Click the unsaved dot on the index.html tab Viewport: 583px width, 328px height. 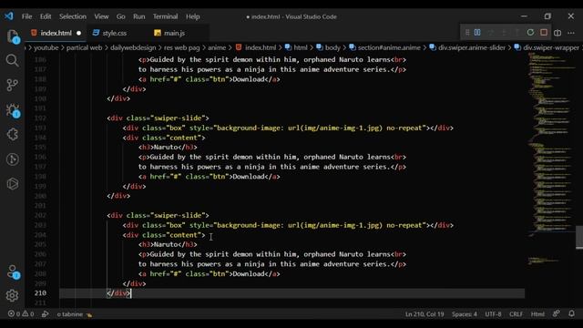coord(79,33)
